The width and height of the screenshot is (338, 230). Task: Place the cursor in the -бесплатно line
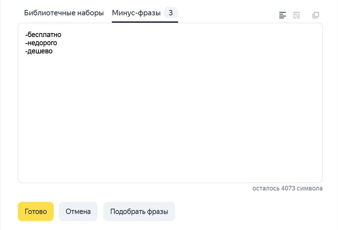tap(43, 35)
